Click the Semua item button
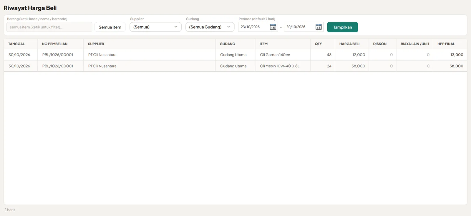Screen dimensions: 471x216 (x=110, y=27)
